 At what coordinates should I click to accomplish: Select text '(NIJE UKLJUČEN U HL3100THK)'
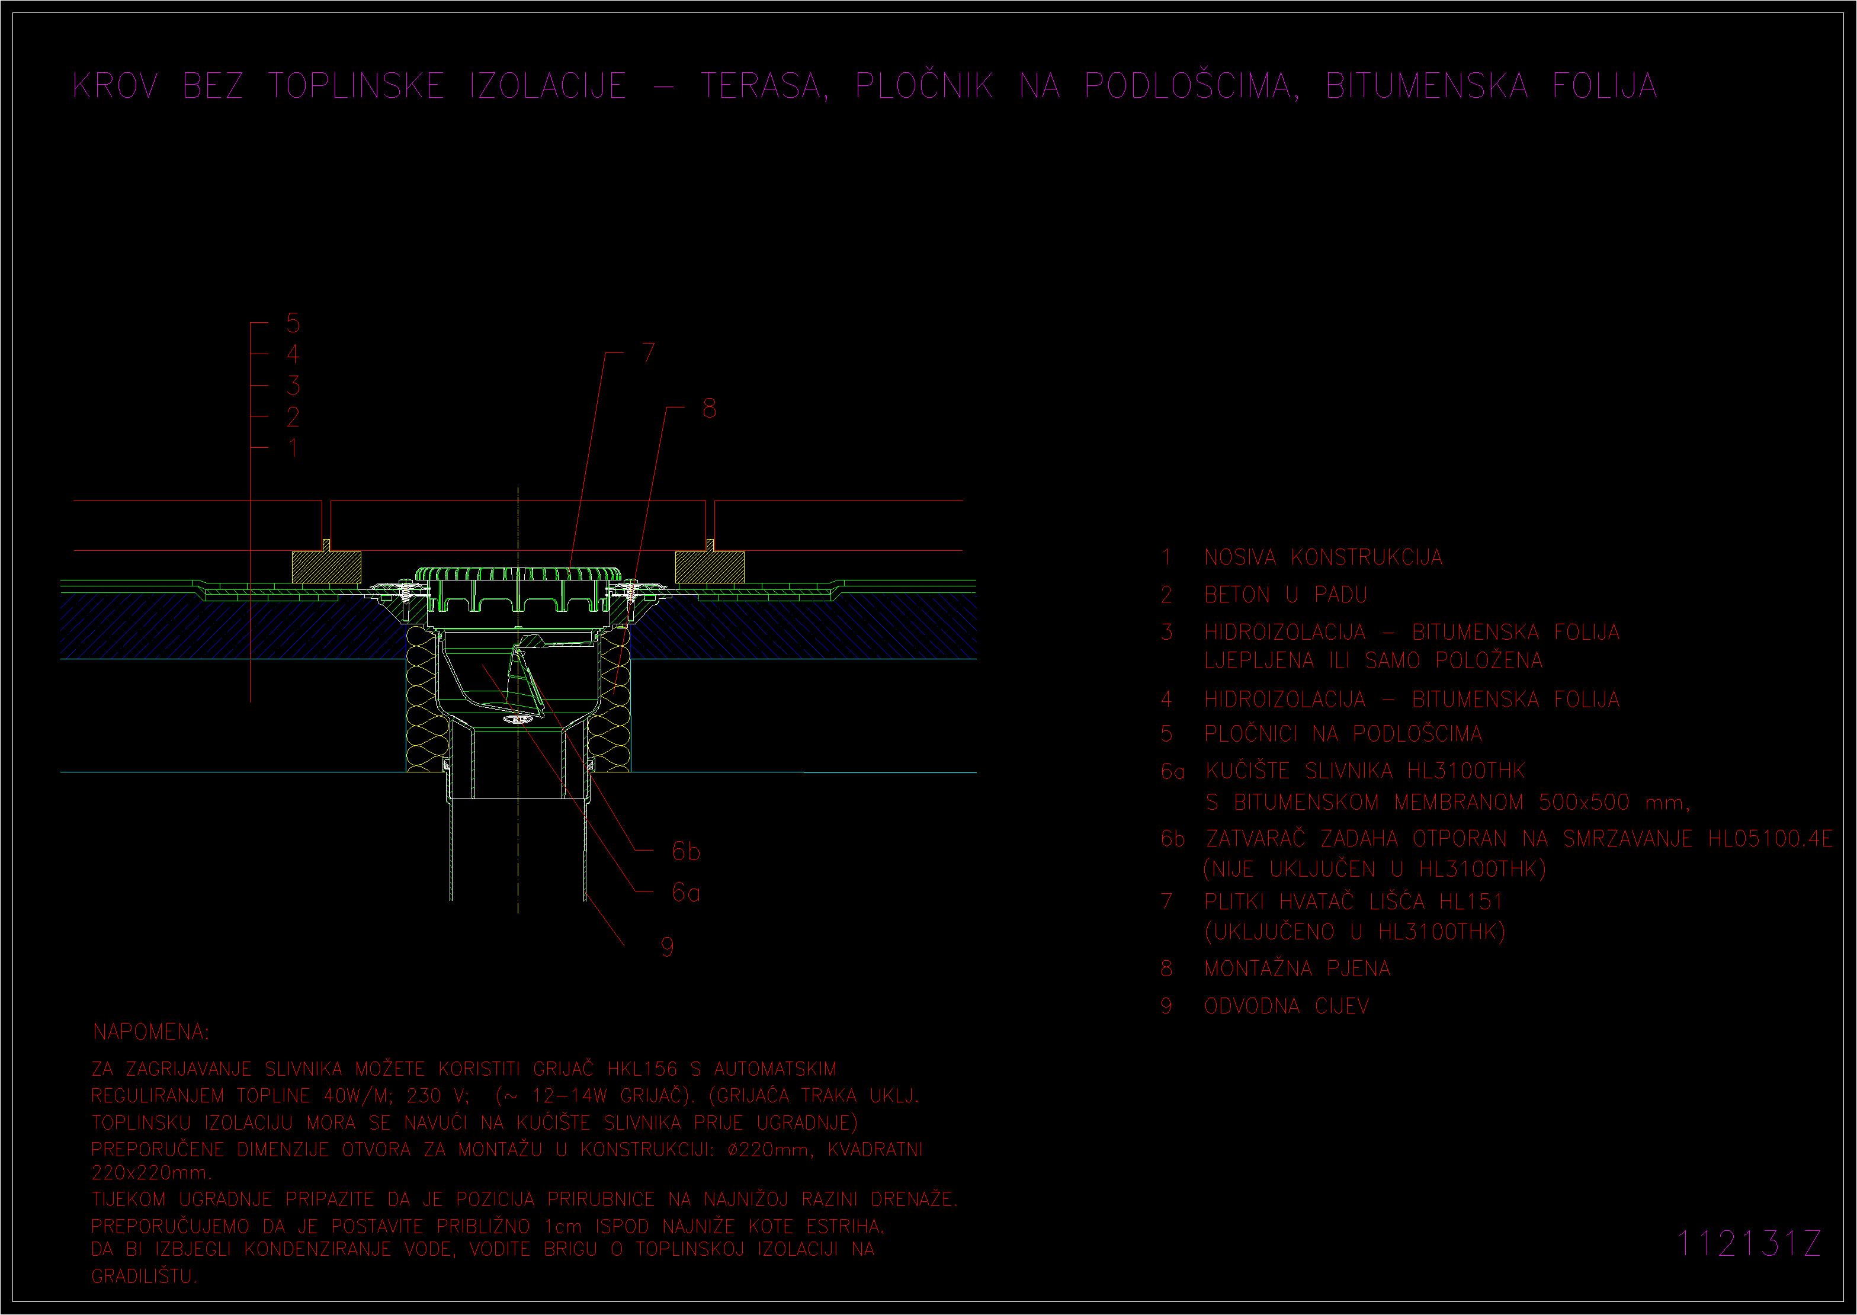[x=1375, y=869]
